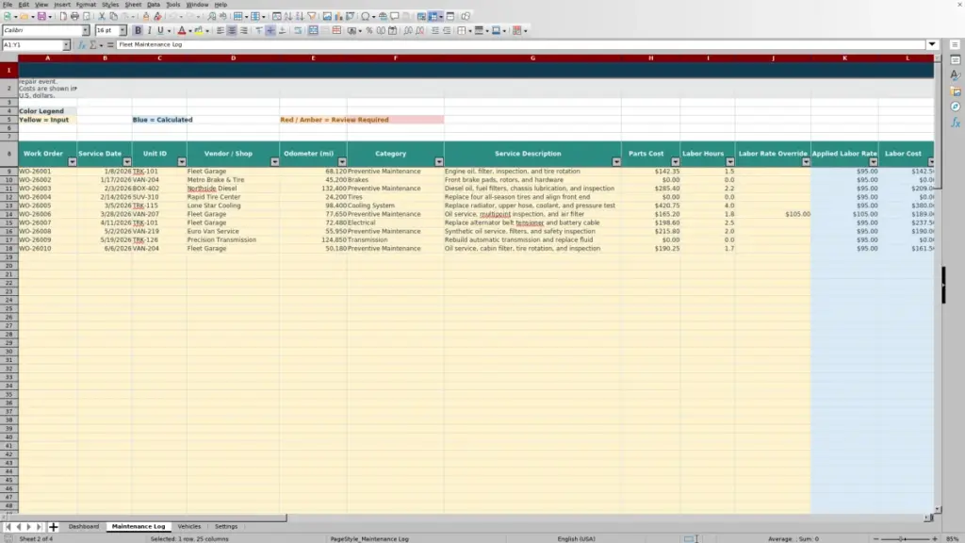965x543 pixels.
Task: Open sidebar Properties panel icon
Action: [956, 60]
